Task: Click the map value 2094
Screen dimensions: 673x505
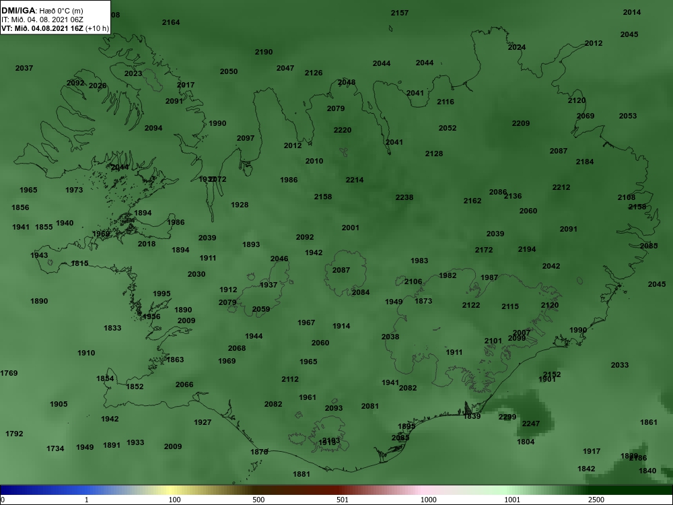Action: point(153,127)
